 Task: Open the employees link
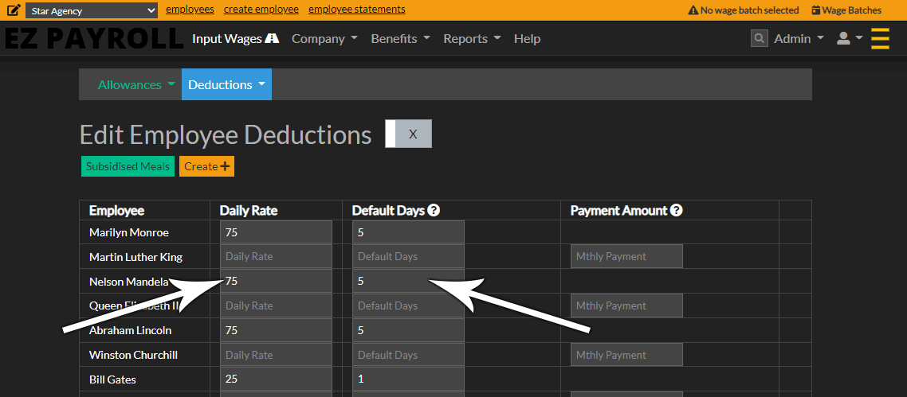[190, 10]
